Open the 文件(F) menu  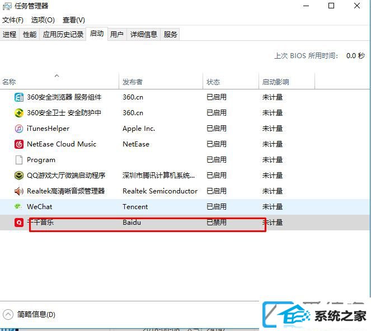pos(13,20)
